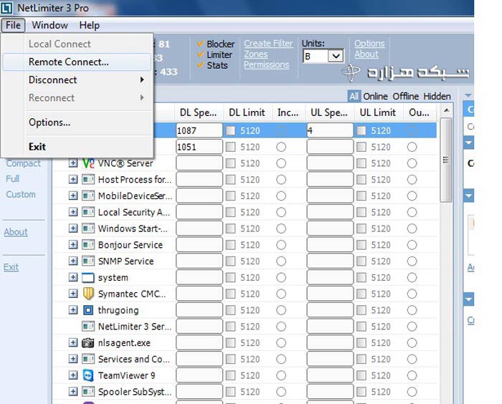502x404 pixels.
Task: Toggle UL Limit checkbox for VNC Server
Action: pyautogui.click(x=361, y=163)
